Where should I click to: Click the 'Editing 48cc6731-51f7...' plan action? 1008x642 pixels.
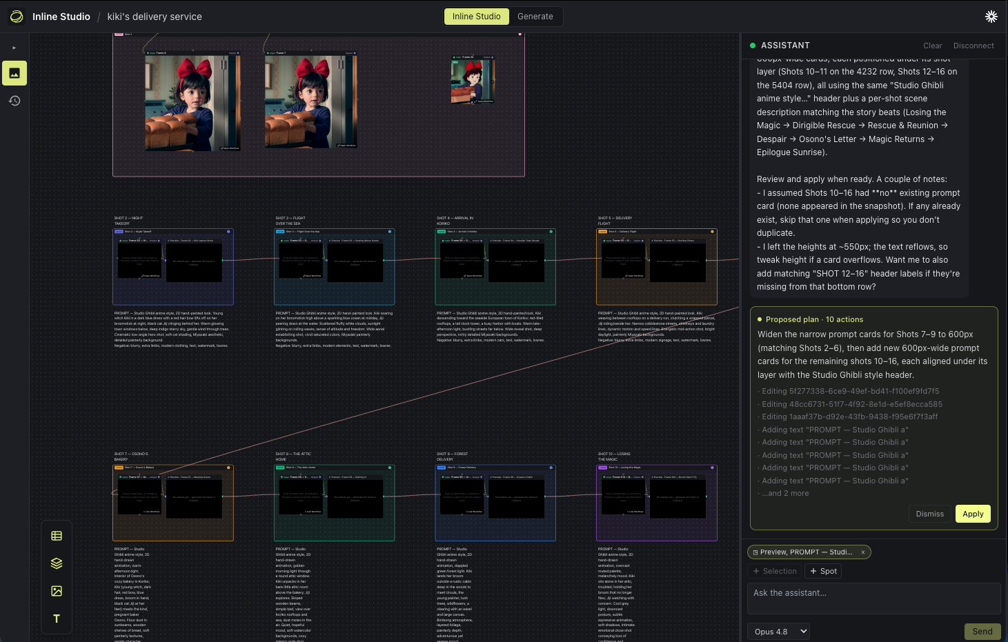(x=851, y=404)
